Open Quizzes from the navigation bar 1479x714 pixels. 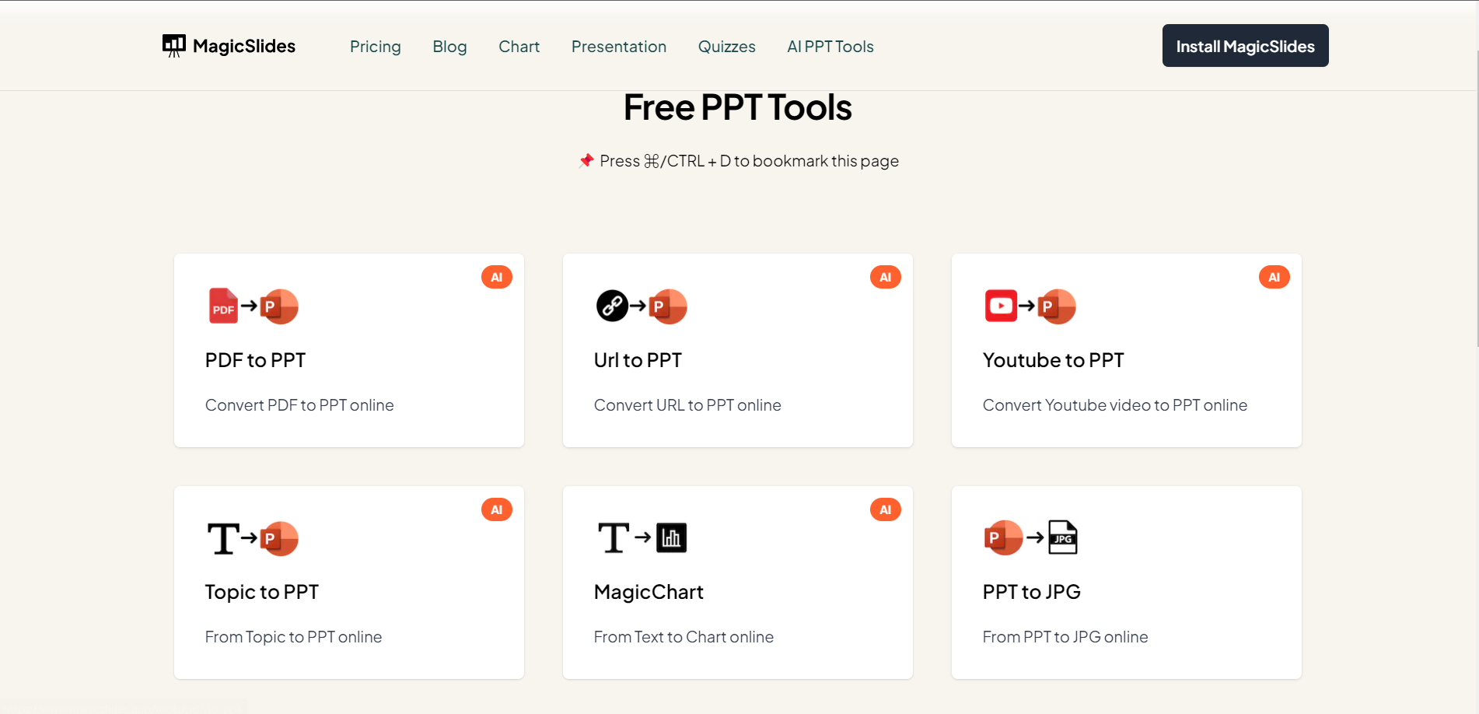click(726, 47)
